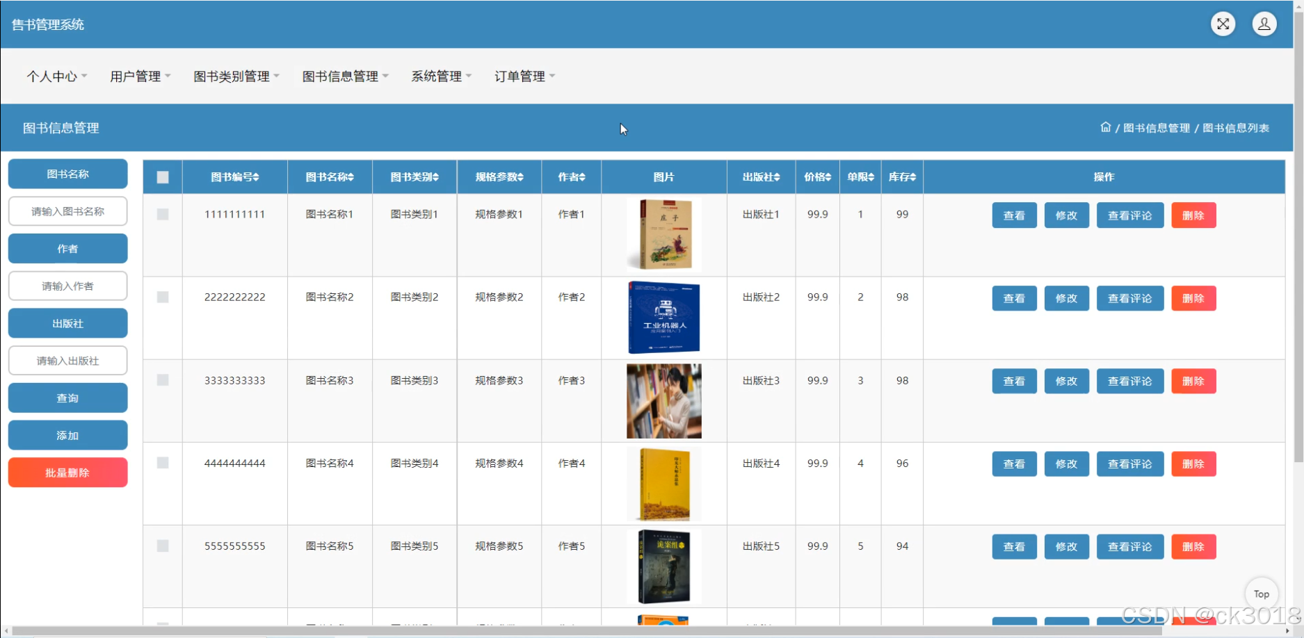Viewport: 1304px width, 638px height.
Task: Click 查看评论 for 图书名称4
Action: [1129, 464]
